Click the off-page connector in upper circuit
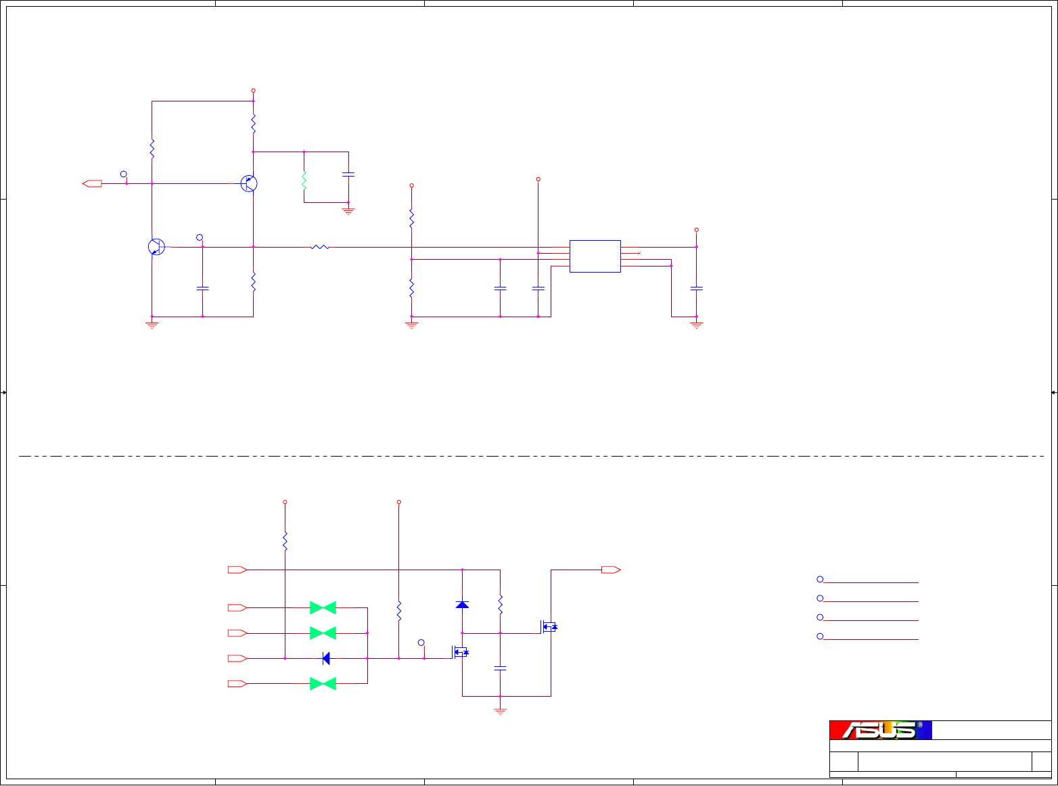 click(x=92, y=183)
